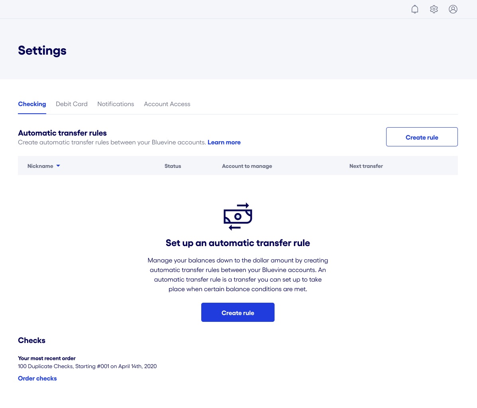This screenshot has width=477, height=408.
Task: Click the Status column header
Action: (x=173, y=166)
